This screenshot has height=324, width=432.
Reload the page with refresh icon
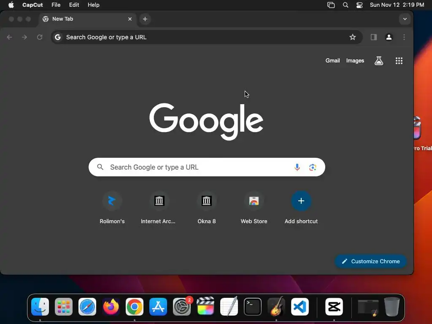tap(40, 37)
